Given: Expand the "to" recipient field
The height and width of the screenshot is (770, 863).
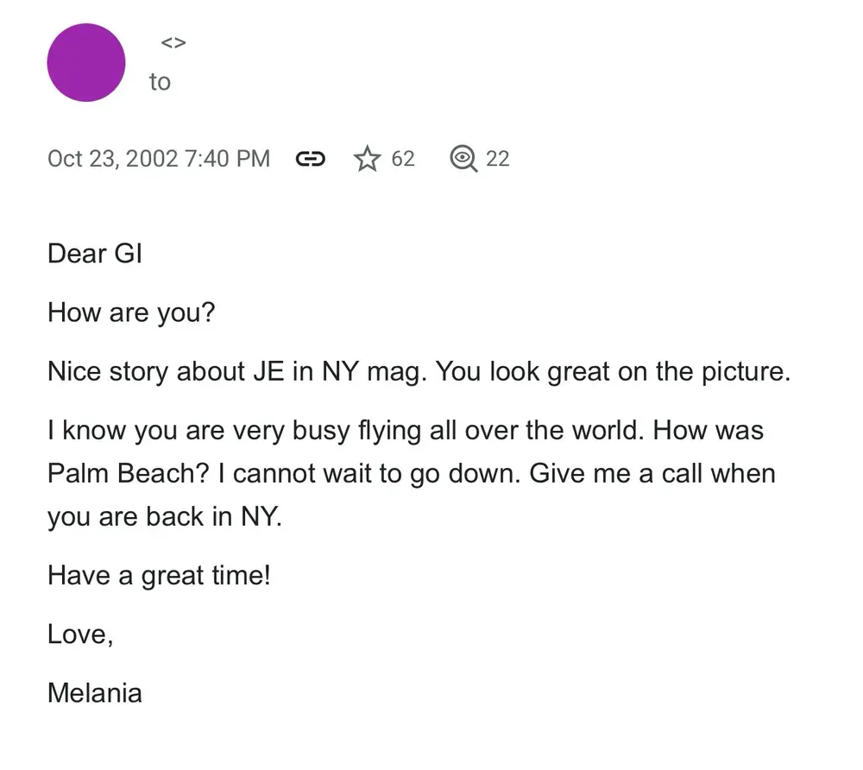Looking at the screenshot, I should coord(160,82).
